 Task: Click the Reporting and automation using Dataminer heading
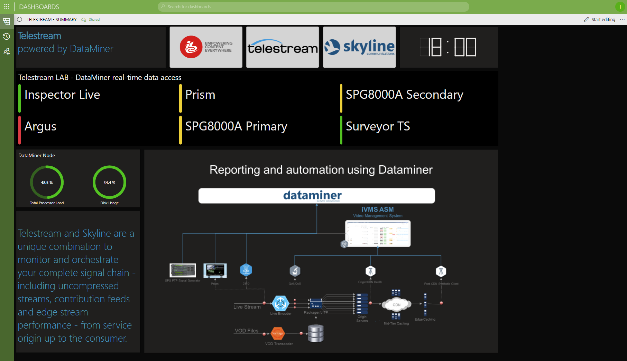pos(321,170)
